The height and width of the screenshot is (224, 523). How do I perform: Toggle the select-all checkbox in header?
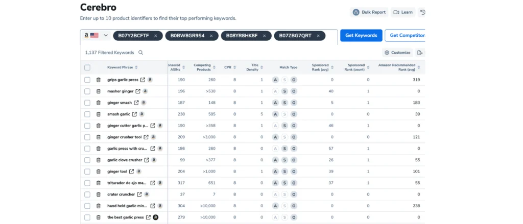87,68
